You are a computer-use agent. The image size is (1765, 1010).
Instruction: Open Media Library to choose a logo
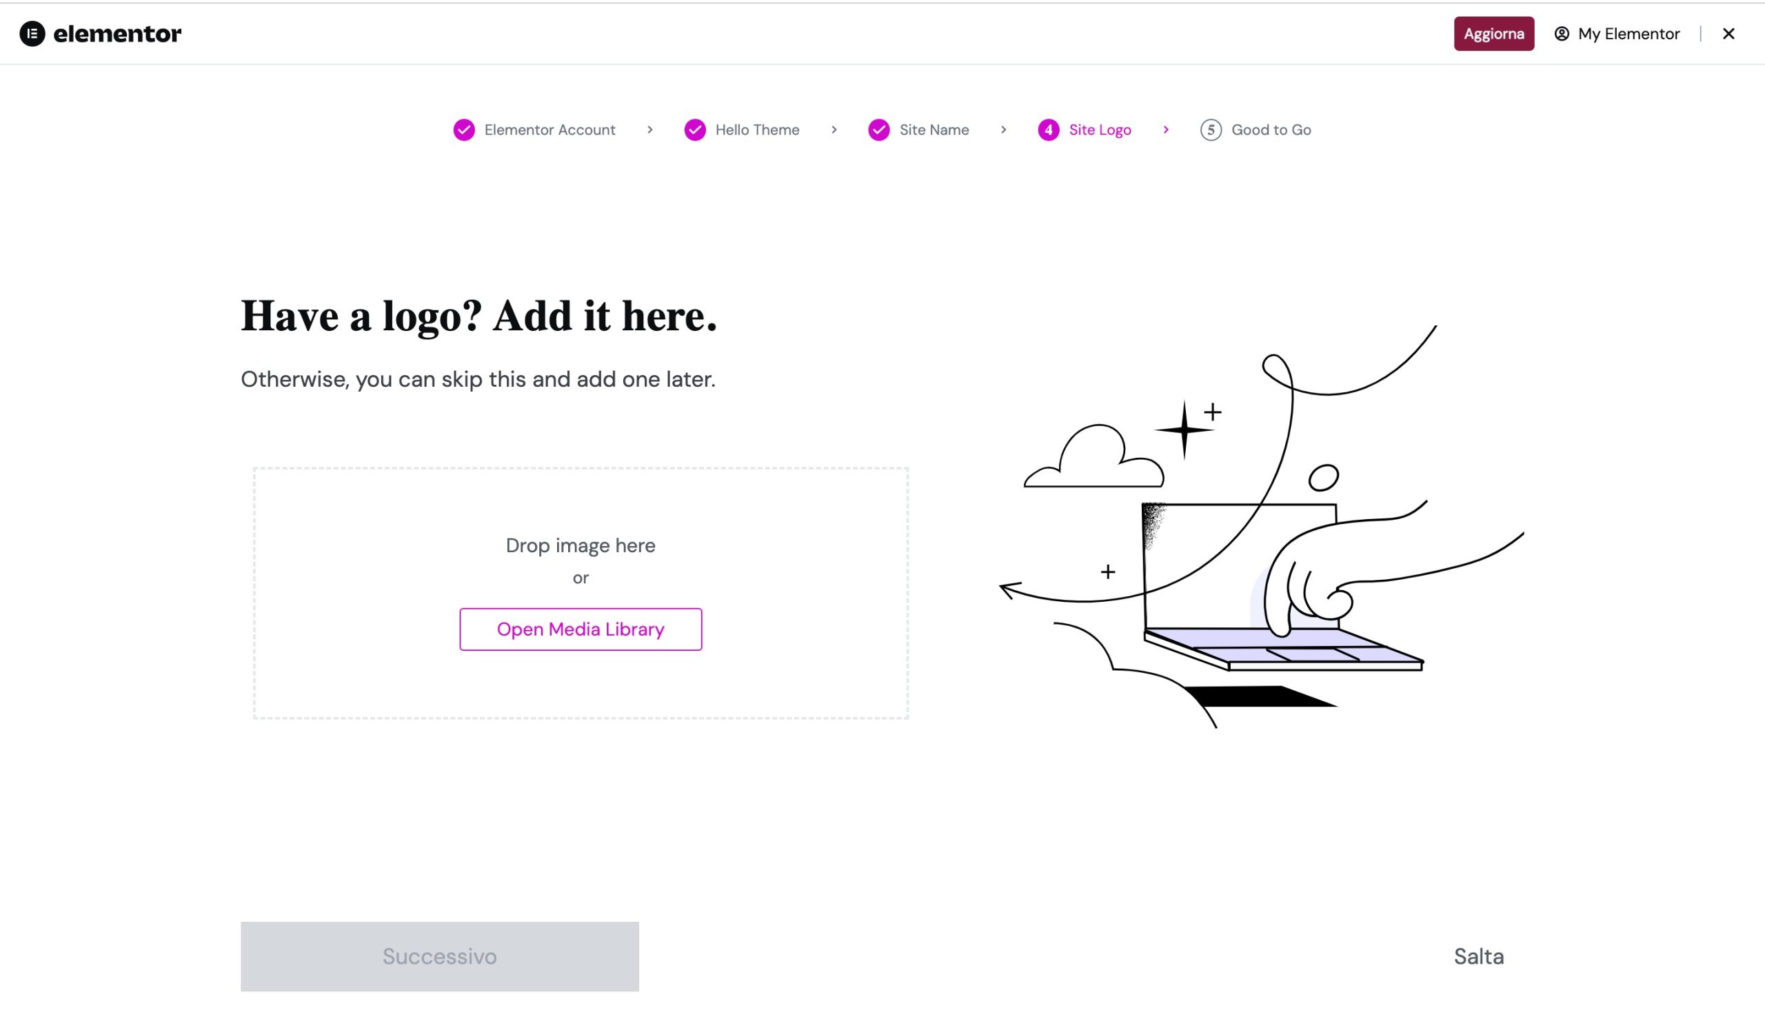[581, 629]
